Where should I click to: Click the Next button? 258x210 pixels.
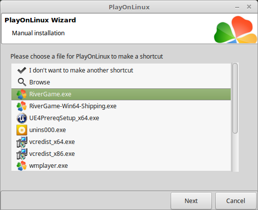click(x=191, y=201)
